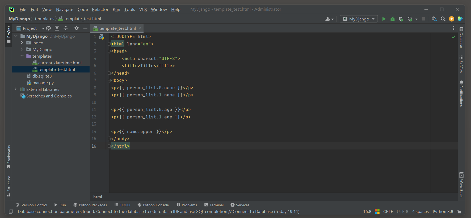Open the user account icon
Image resolution: width=471 pixels, height=218 pixels.
(x=329, y=19)
